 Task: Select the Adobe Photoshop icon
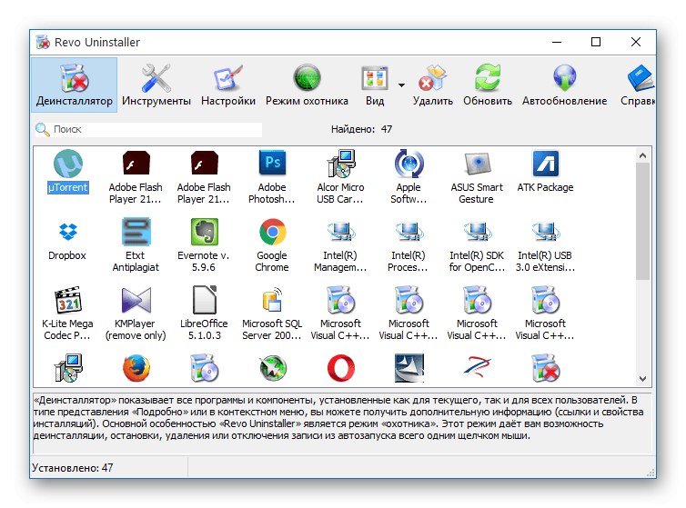(272, 164)
